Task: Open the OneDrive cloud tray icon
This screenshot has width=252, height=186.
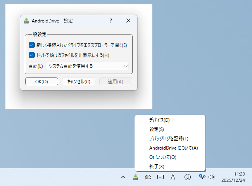Action: [148, 177]
